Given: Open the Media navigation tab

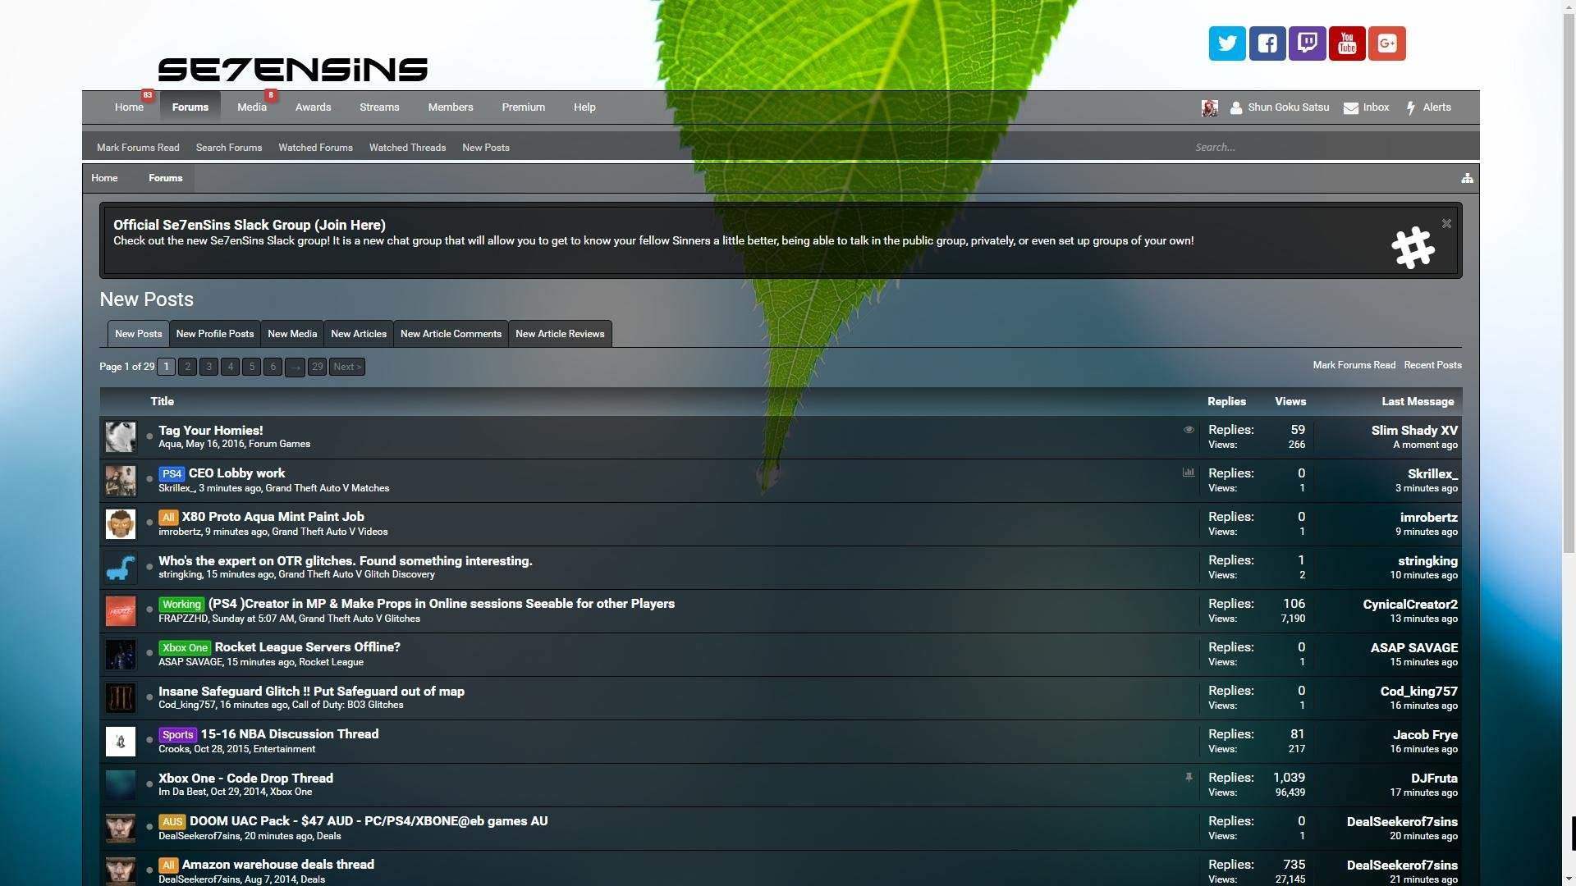Looking at the screenshot, I should pos(252,107).
